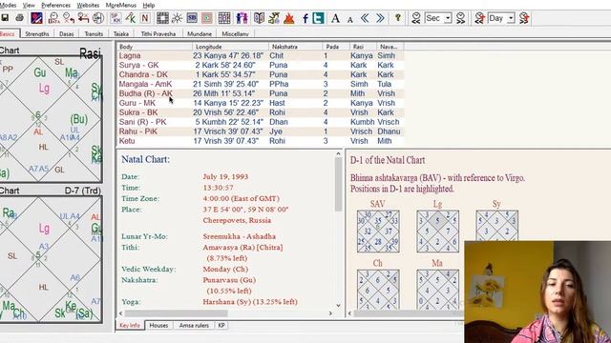Click the four-square grid chart icon

click(162, 18)
